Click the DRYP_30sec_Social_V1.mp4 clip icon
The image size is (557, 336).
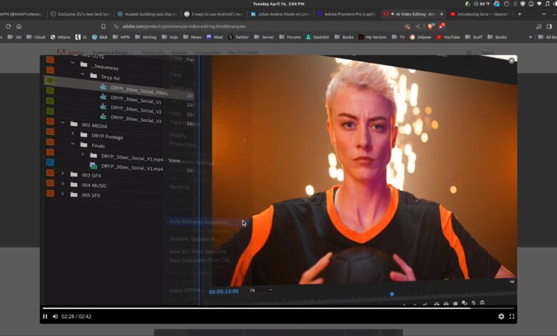[x=94, y=165]
